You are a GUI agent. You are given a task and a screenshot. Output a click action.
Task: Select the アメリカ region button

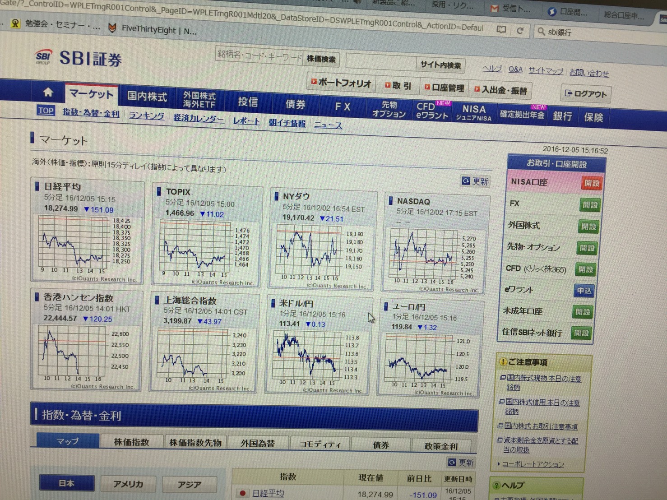click(128, 484)
